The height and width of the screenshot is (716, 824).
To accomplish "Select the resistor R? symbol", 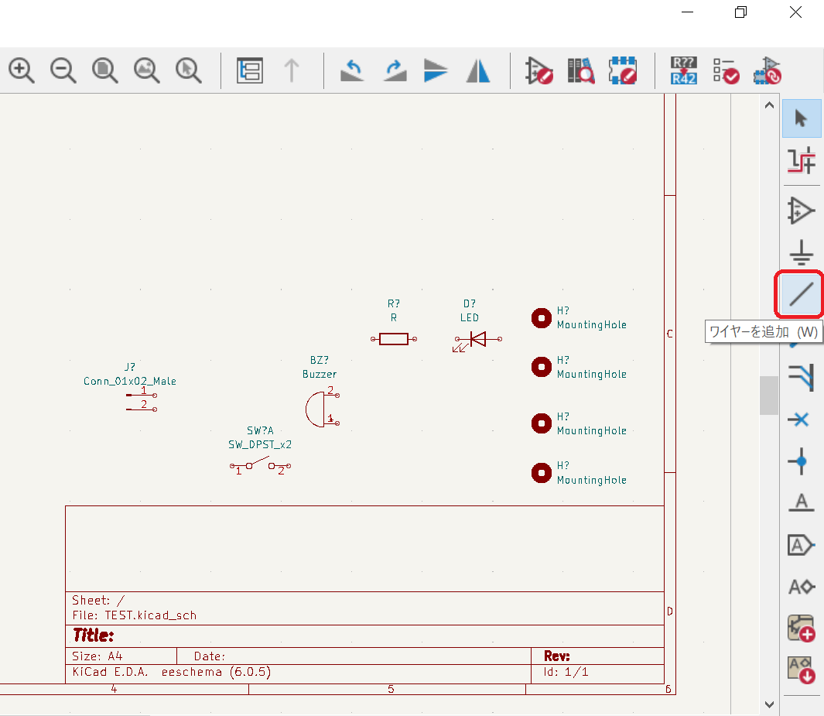I will pyautogui.click(x=394, y=339).
